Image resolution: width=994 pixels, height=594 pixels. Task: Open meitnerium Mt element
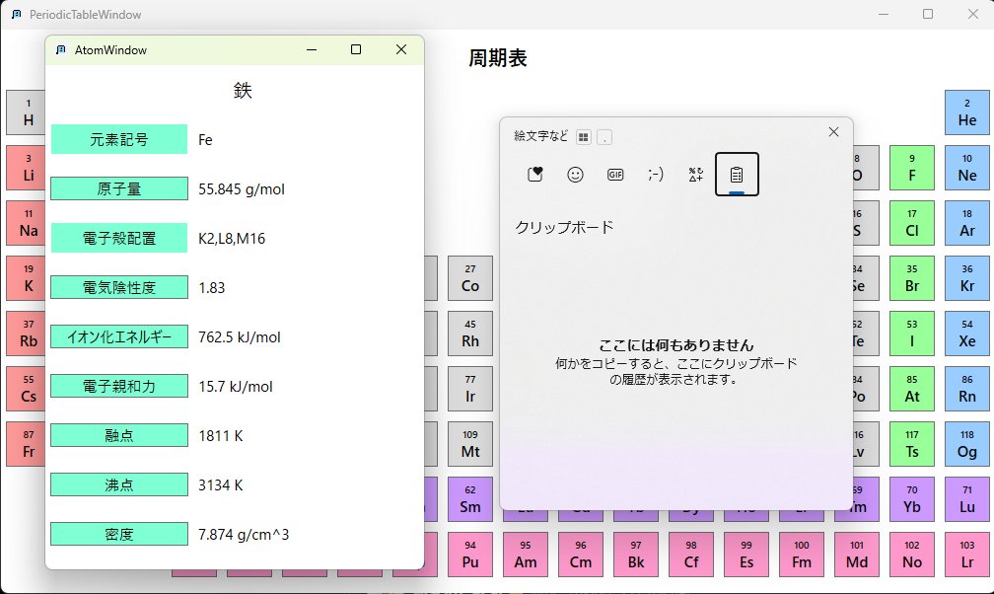pos(469,444)
